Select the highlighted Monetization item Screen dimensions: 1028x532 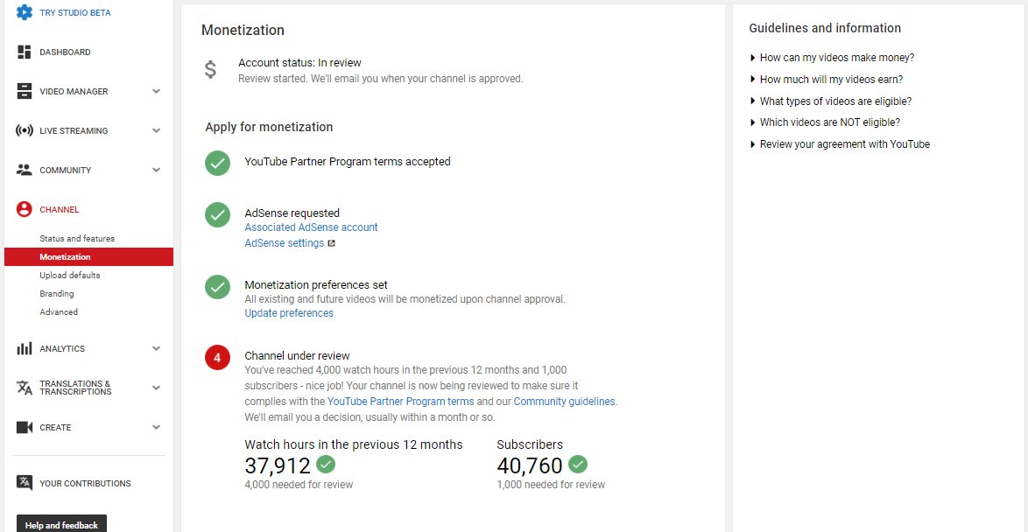point(88,257)
